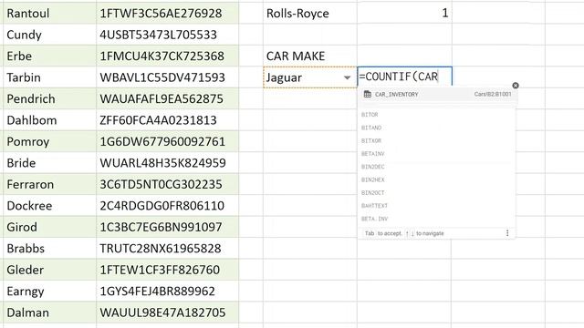Screen dimensions: 584x328
Task: Choose the BITOR function suggestion
Action: (x=436, y=115)
